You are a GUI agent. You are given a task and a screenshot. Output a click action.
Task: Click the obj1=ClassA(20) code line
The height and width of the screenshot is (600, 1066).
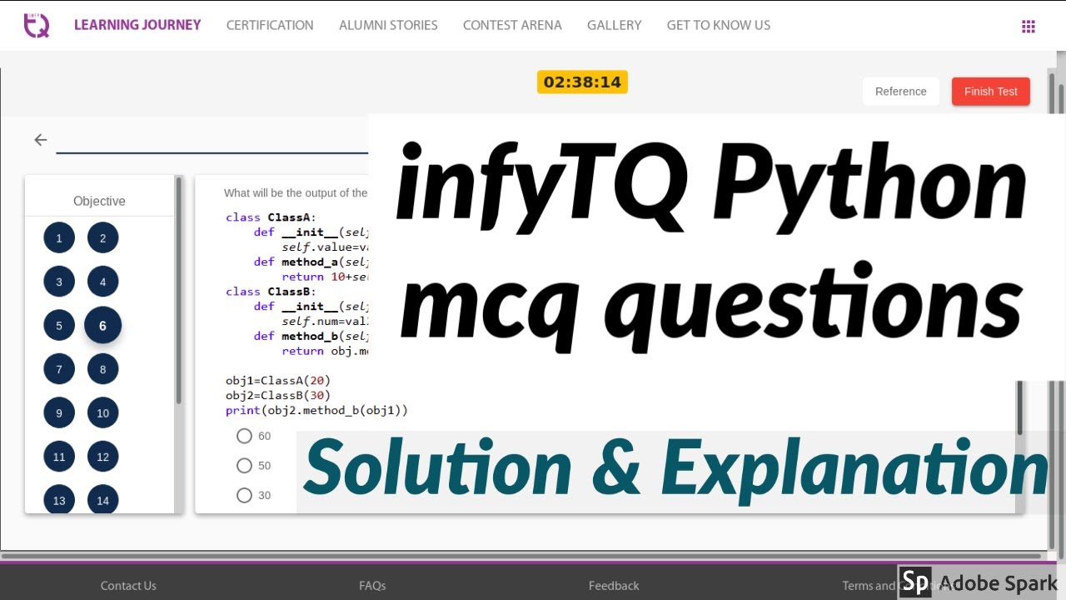click(278, 381)
